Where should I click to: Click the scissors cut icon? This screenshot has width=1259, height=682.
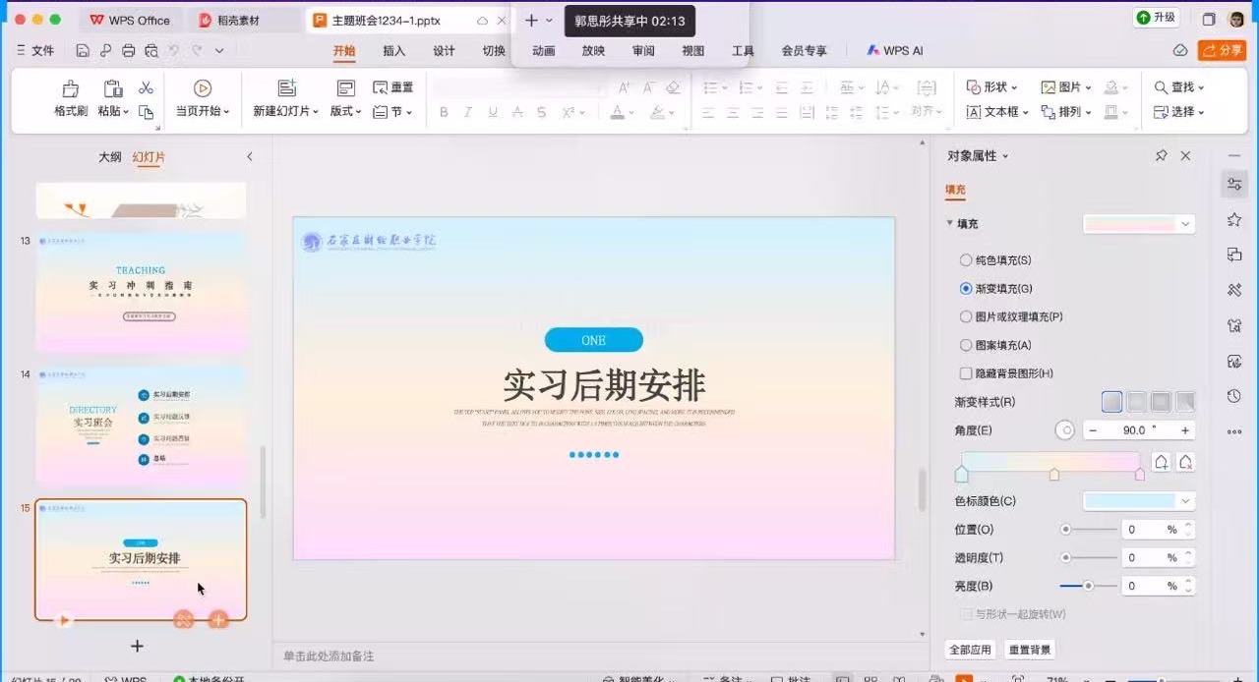(x=147, y=88)
